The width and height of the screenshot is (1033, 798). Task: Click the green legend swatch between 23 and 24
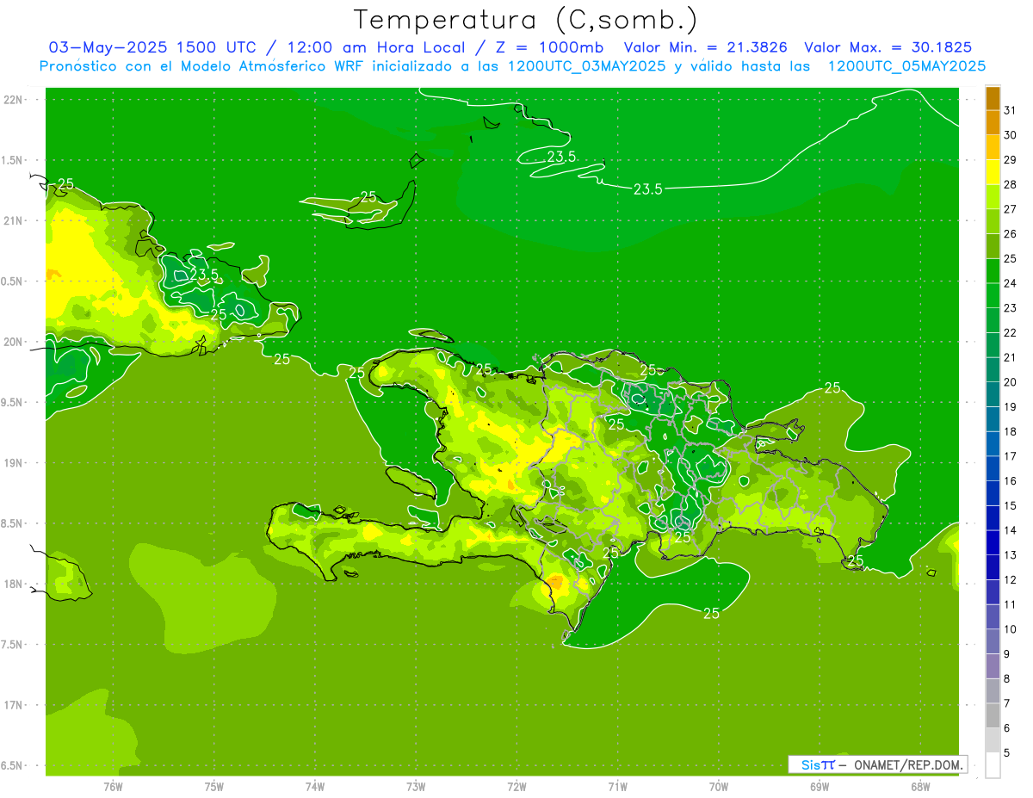(993, 295)
